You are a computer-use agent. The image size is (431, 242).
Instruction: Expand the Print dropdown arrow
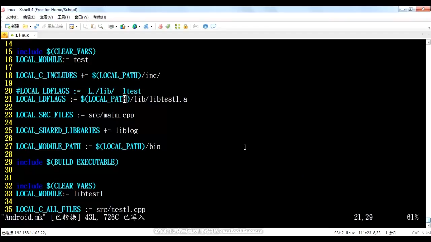tap(116, 26)
